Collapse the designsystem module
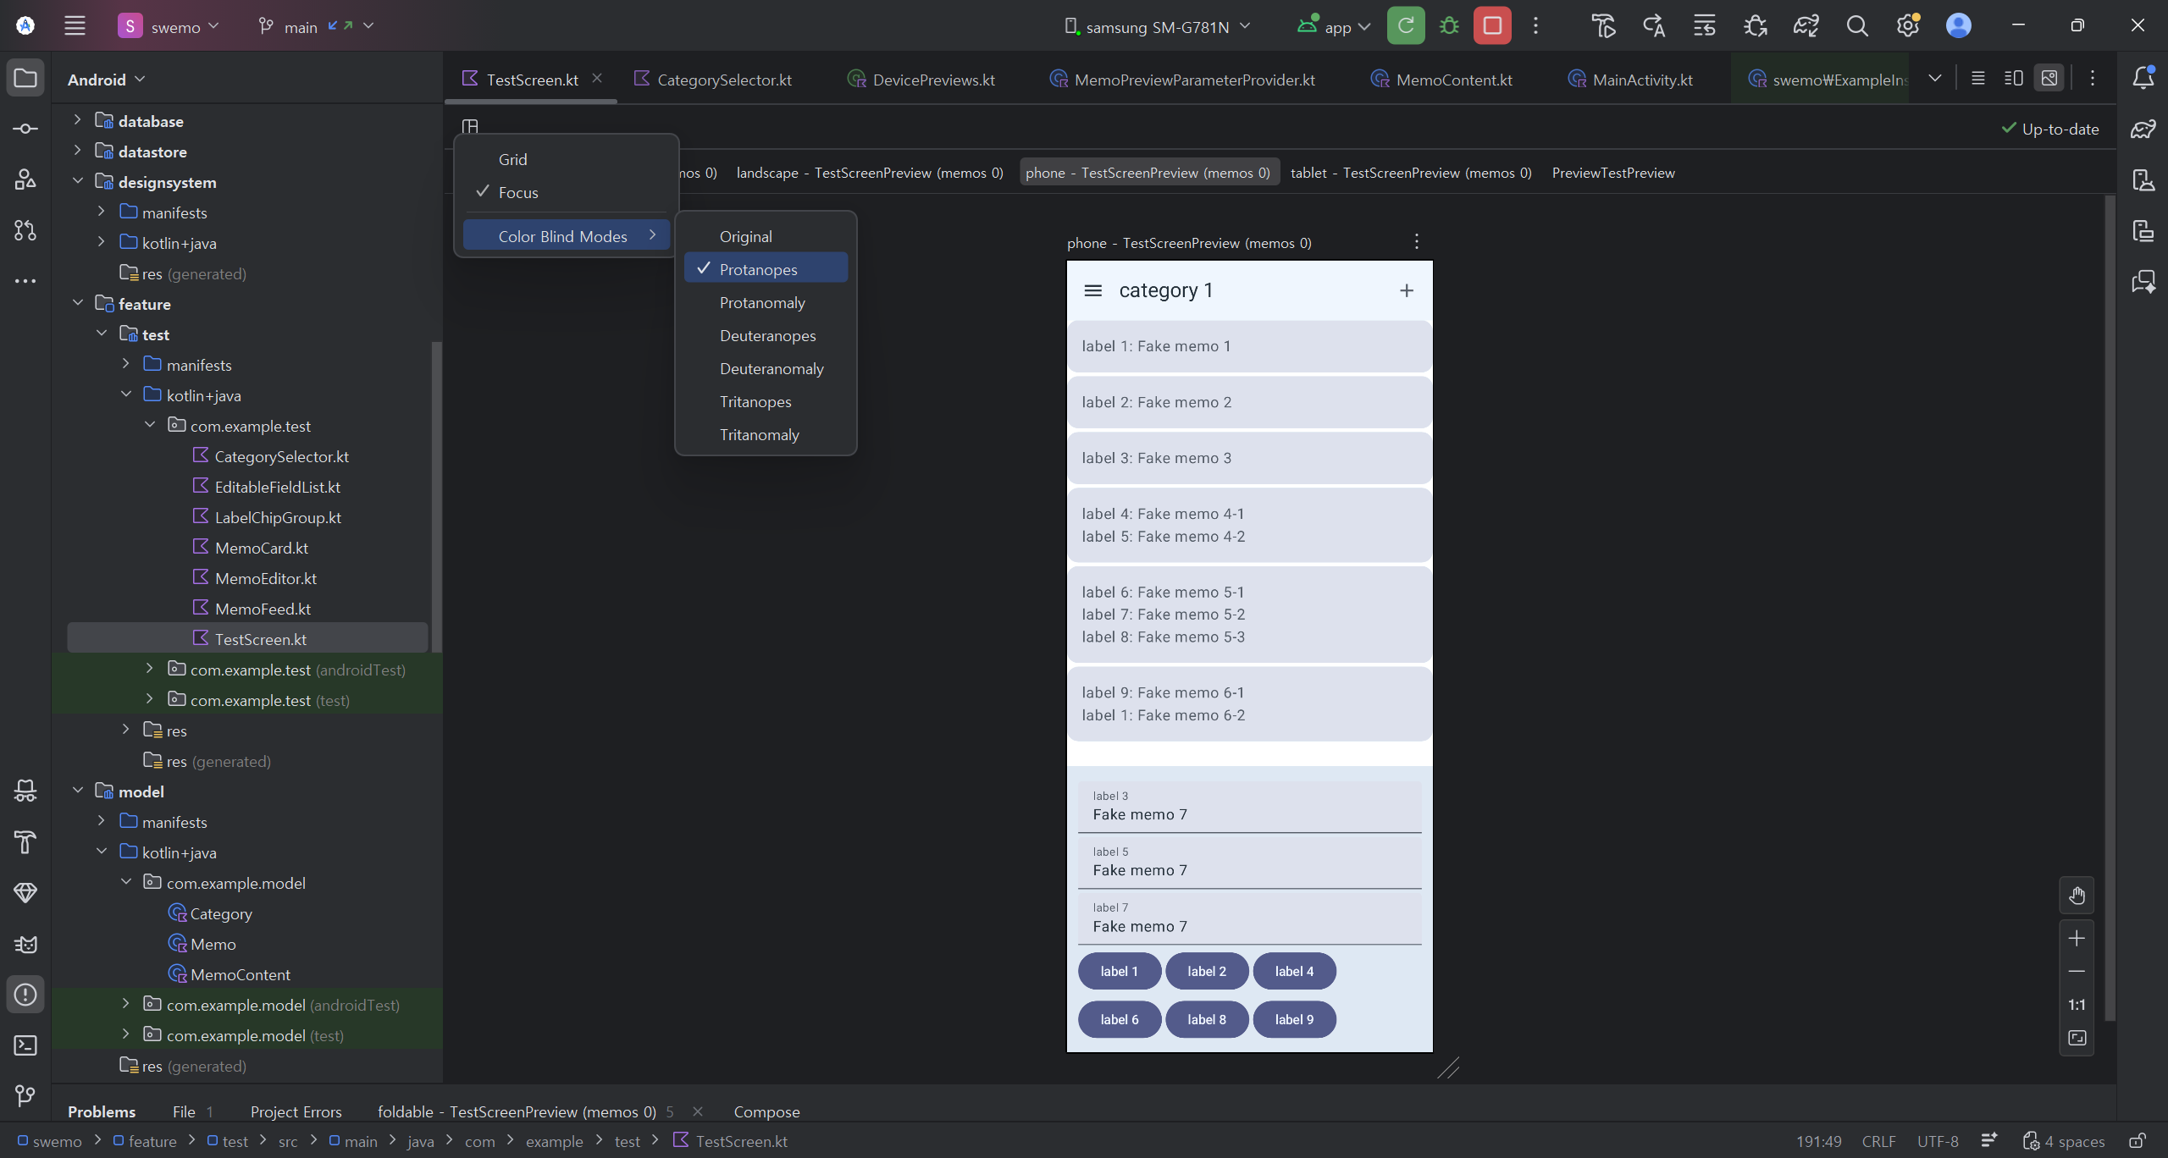This screenshot has height=1158, width=2168. (x=78, y=181)
